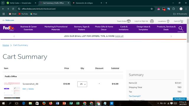
Task: Open the site information icon in address bar
Action: coord(19,9)
